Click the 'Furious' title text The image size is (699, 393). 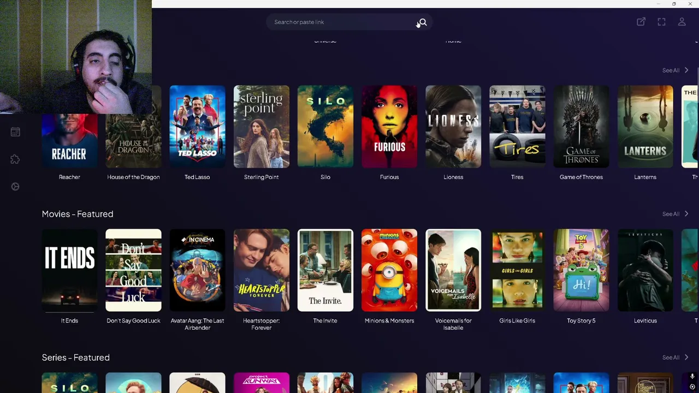pyautogui.click(x=389, y=177)
